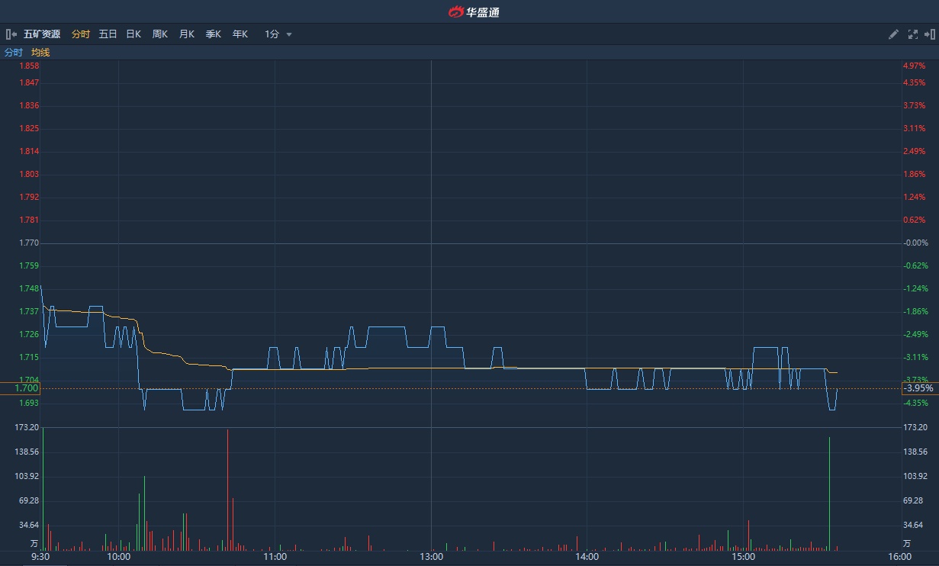Screen dimensions: 939x566
Task: Toggle the right panel collapse icon
Action: point(929,34)
